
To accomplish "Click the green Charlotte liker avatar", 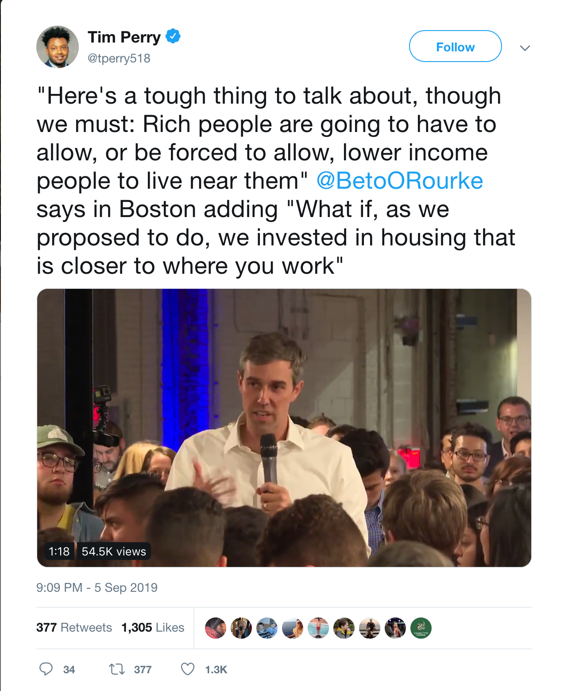I will coord(421,628).
